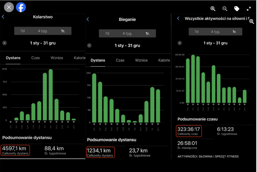
Task: Enter fullscreen photo view
Action: click(249, 9)
